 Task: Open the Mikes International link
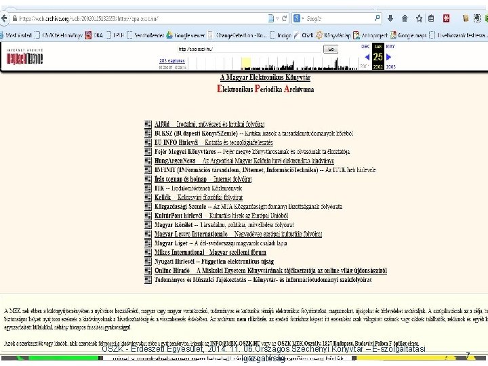210,252
